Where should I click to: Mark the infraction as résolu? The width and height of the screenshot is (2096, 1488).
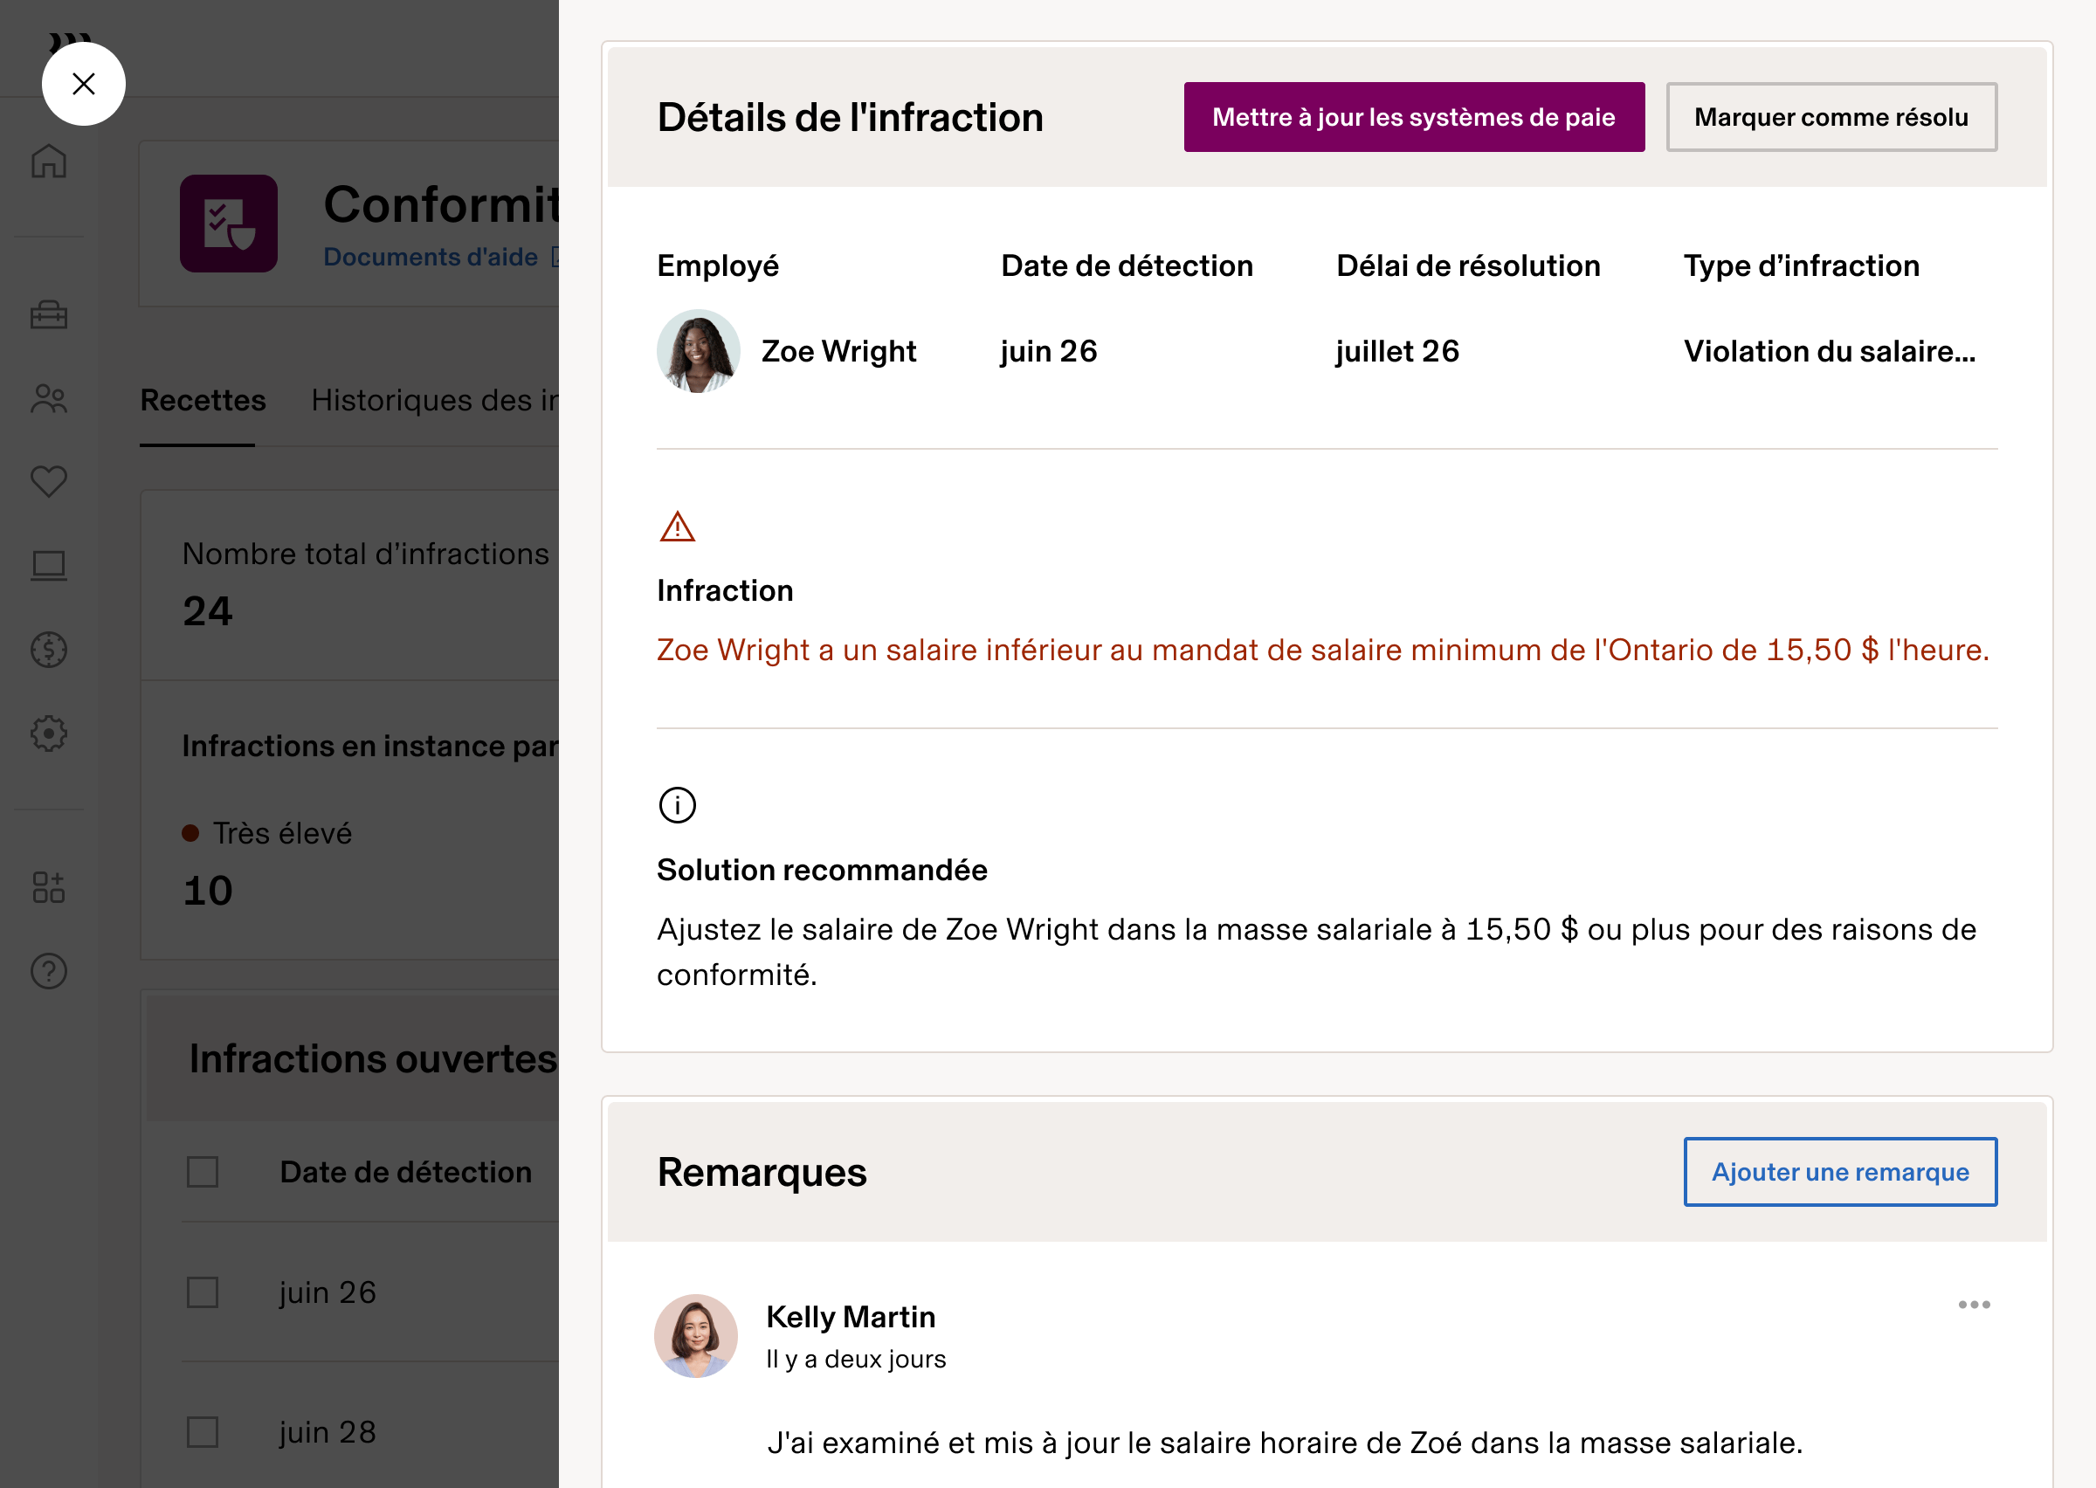click(1831, 116)
